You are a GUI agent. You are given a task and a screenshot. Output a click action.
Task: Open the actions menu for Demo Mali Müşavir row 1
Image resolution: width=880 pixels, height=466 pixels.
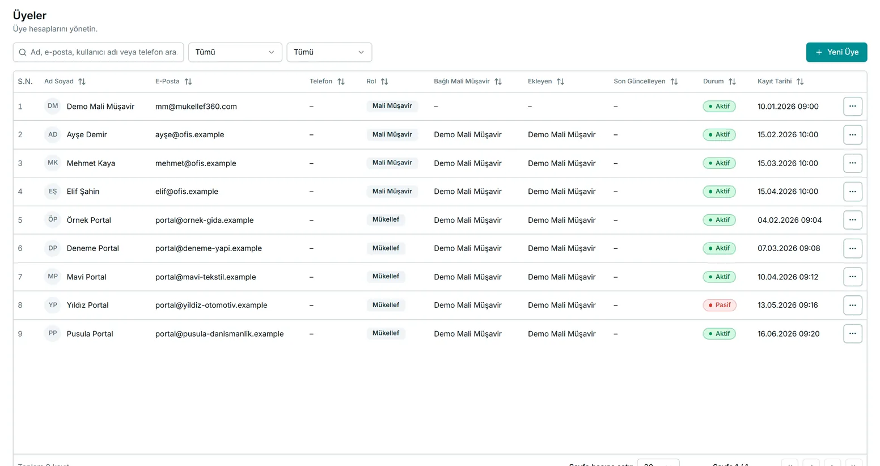coord(853,106)
